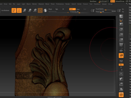Open the Texture menu
The image size is (131, 98).
85,4
